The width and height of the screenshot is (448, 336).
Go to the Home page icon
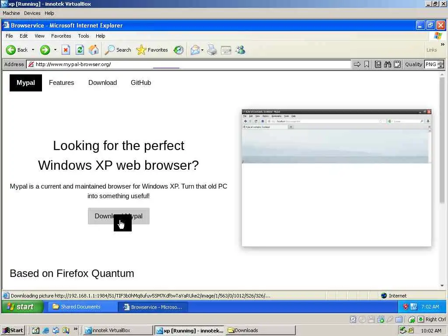pos(94,50)
